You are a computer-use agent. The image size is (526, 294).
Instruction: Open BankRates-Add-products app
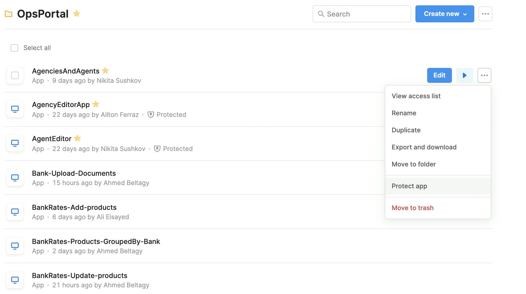click(74, 207)
